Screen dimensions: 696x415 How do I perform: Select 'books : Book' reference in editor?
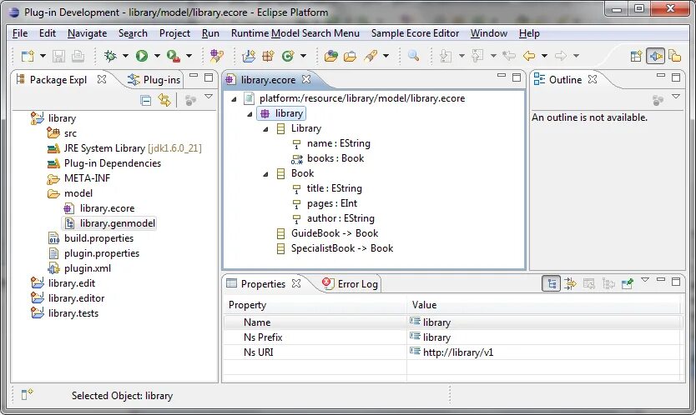(x=328, y=158)
